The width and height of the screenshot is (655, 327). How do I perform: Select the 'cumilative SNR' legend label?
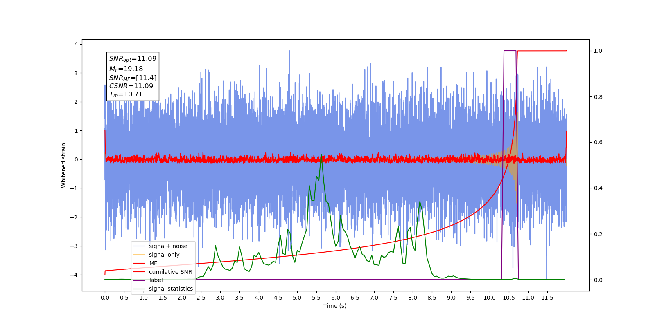pyautogui.click(x=170, y=272)
